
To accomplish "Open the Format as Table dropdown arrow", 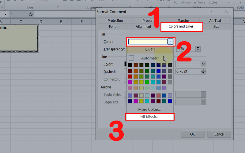I will click(206, 2).
